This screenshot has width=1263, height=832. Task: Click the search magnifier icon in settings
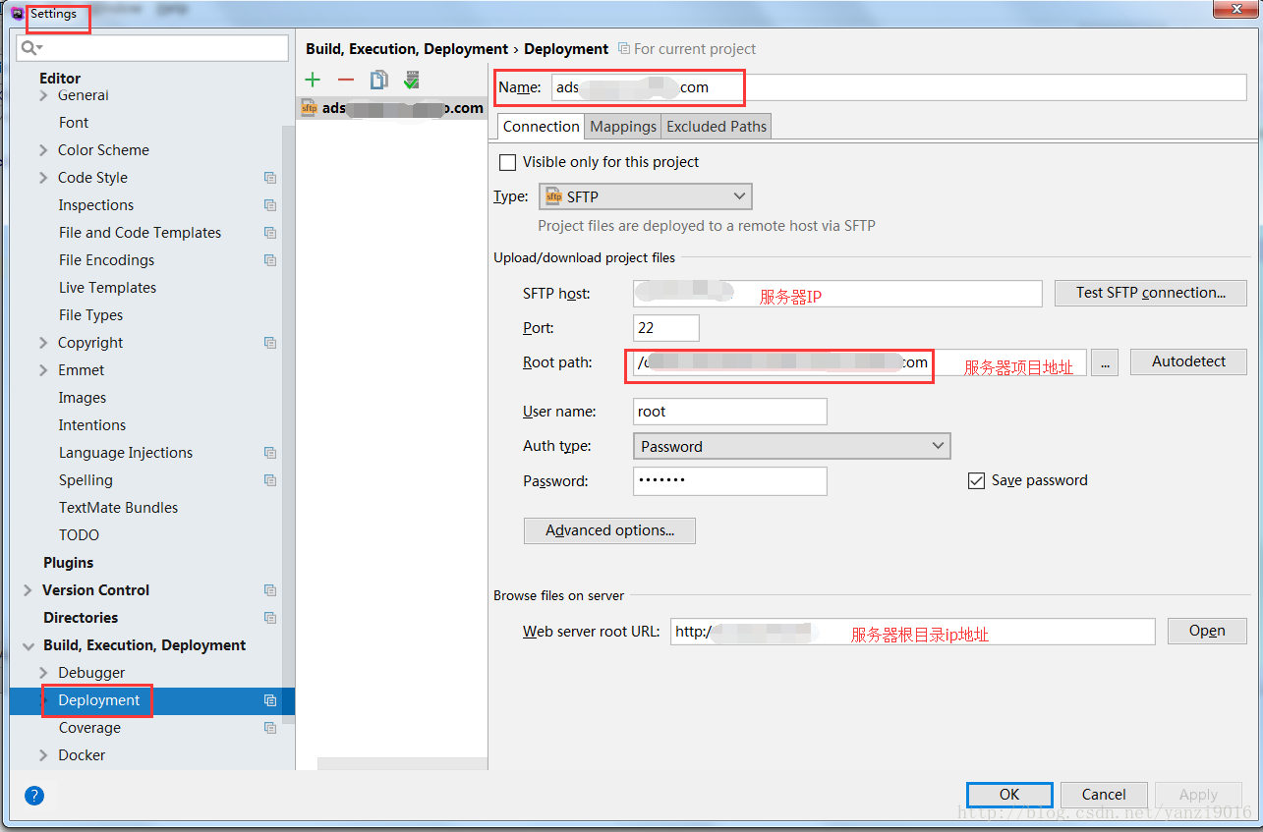point(29,47)
